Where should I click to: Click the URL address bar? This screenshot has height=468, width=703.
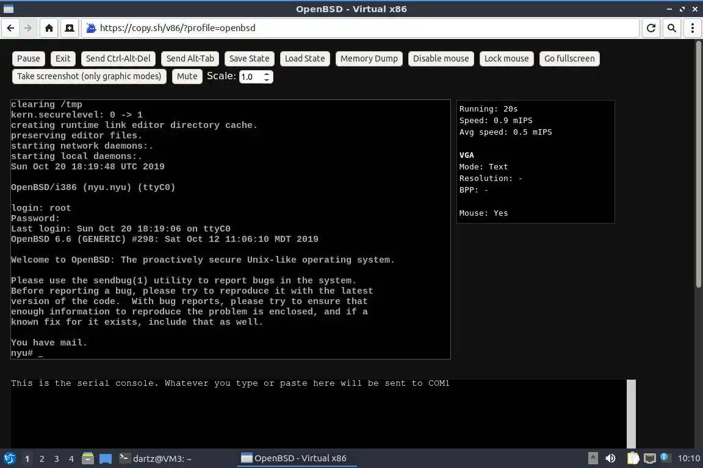click(x=359, y=28)
